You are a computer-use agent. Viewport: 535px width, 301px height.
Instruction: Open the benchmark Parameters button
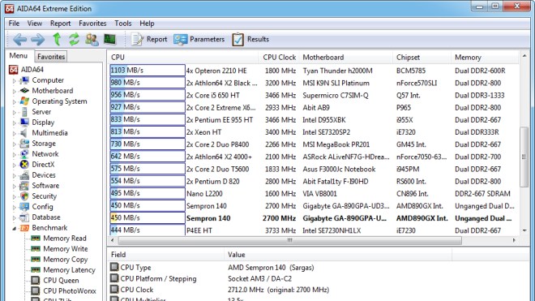click(199, 39)
